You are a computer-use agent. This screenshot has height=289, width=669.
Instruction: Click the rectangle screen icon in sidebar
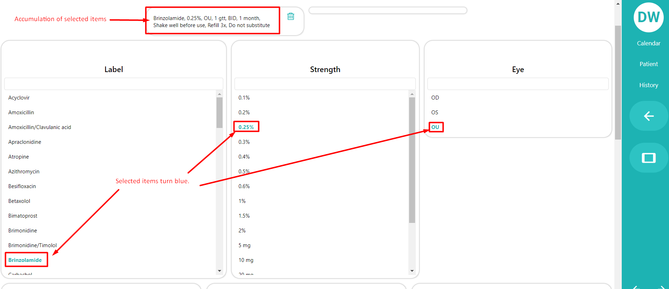[649, 158]
